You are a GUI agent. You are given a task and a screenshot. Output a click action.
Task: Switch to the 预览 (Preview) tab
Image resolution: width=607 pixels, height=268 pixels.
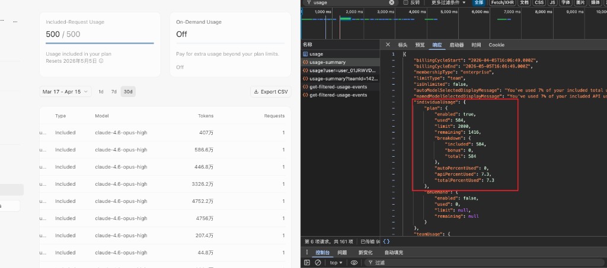click(420, 45)
